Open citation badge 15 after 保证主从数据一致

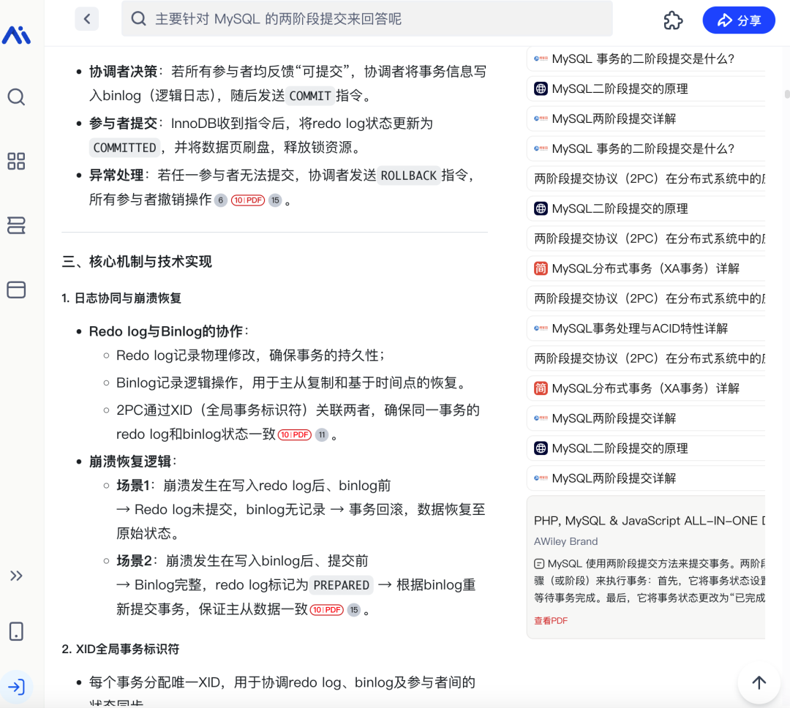click(354, 610)
